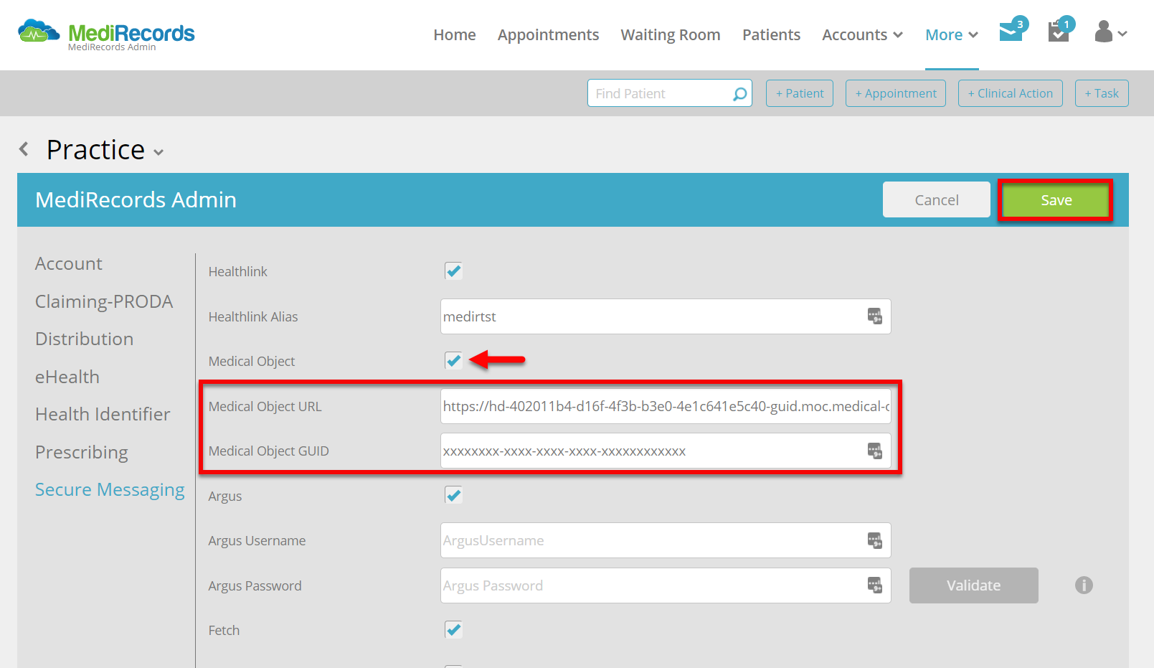
Task: Click the Healthlink Alias text field
Action: [x=666, y=316]
